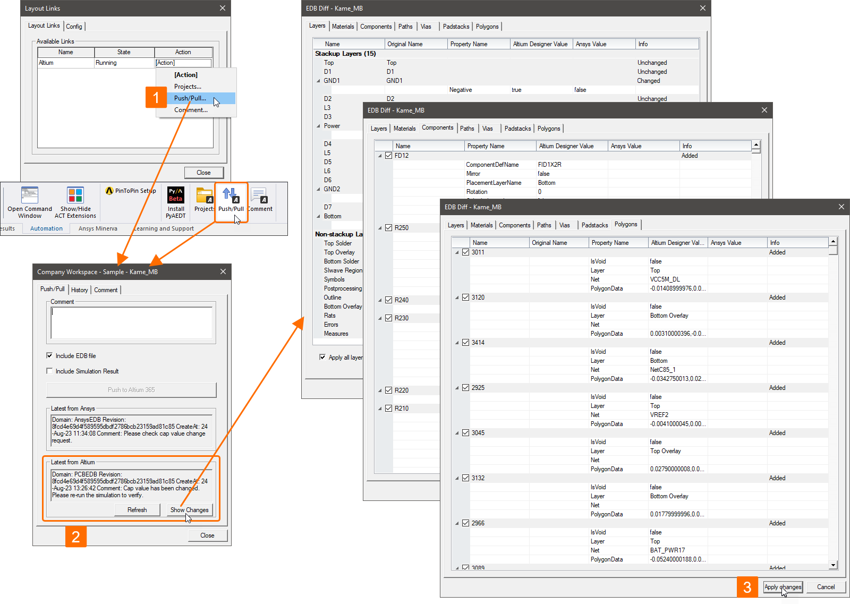Viewport: 850px width, 604px height.
Task: Click scroll-up arrow in the Polygons list
Action: [x=833, y=242]
